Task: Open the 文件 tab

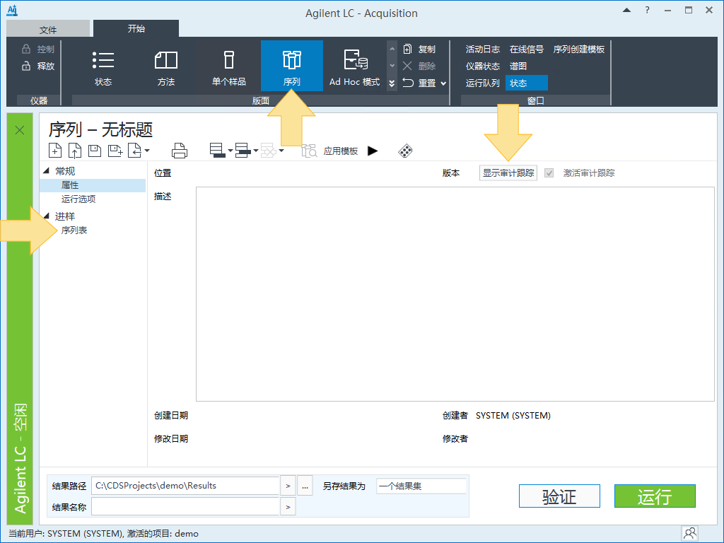Action: pos(48,30)
